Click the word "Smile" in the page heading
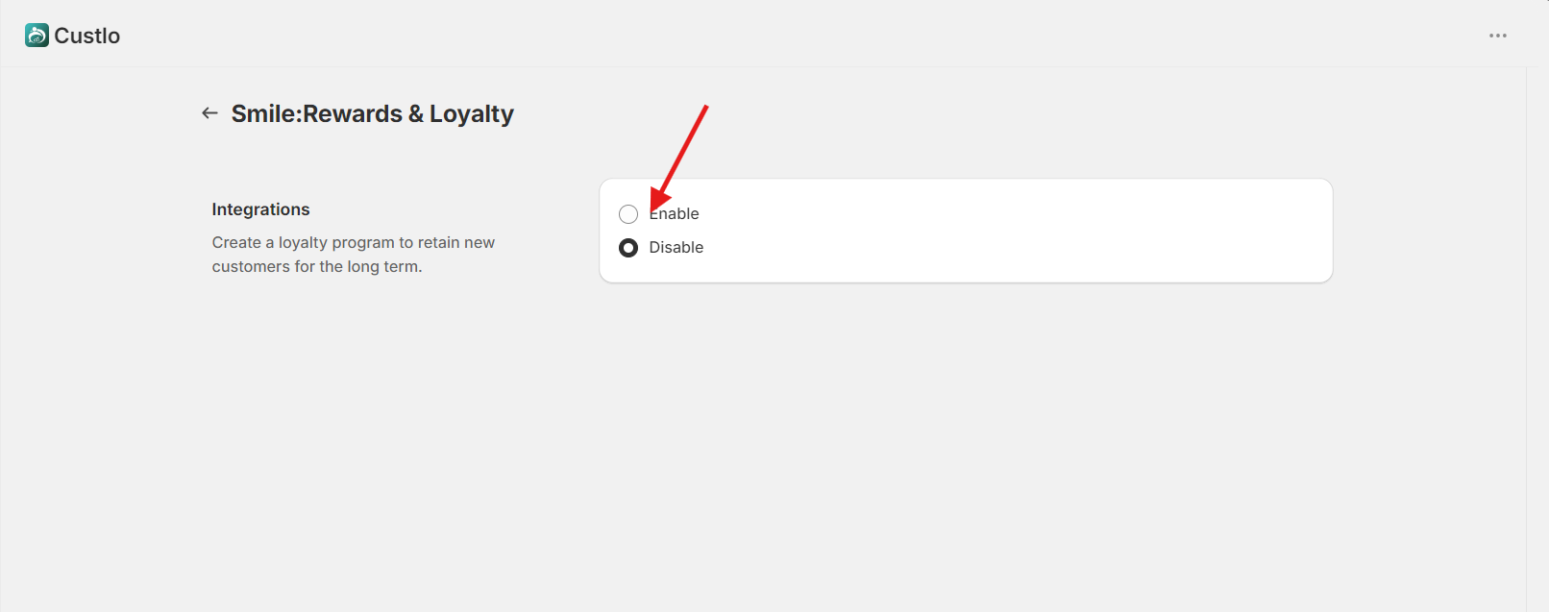This screenshot has width=1549, height=612. (x=264, y=113)
